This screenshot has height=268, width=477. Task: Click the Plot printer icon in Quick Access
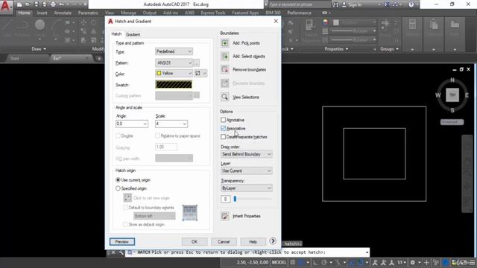point(53,4)
